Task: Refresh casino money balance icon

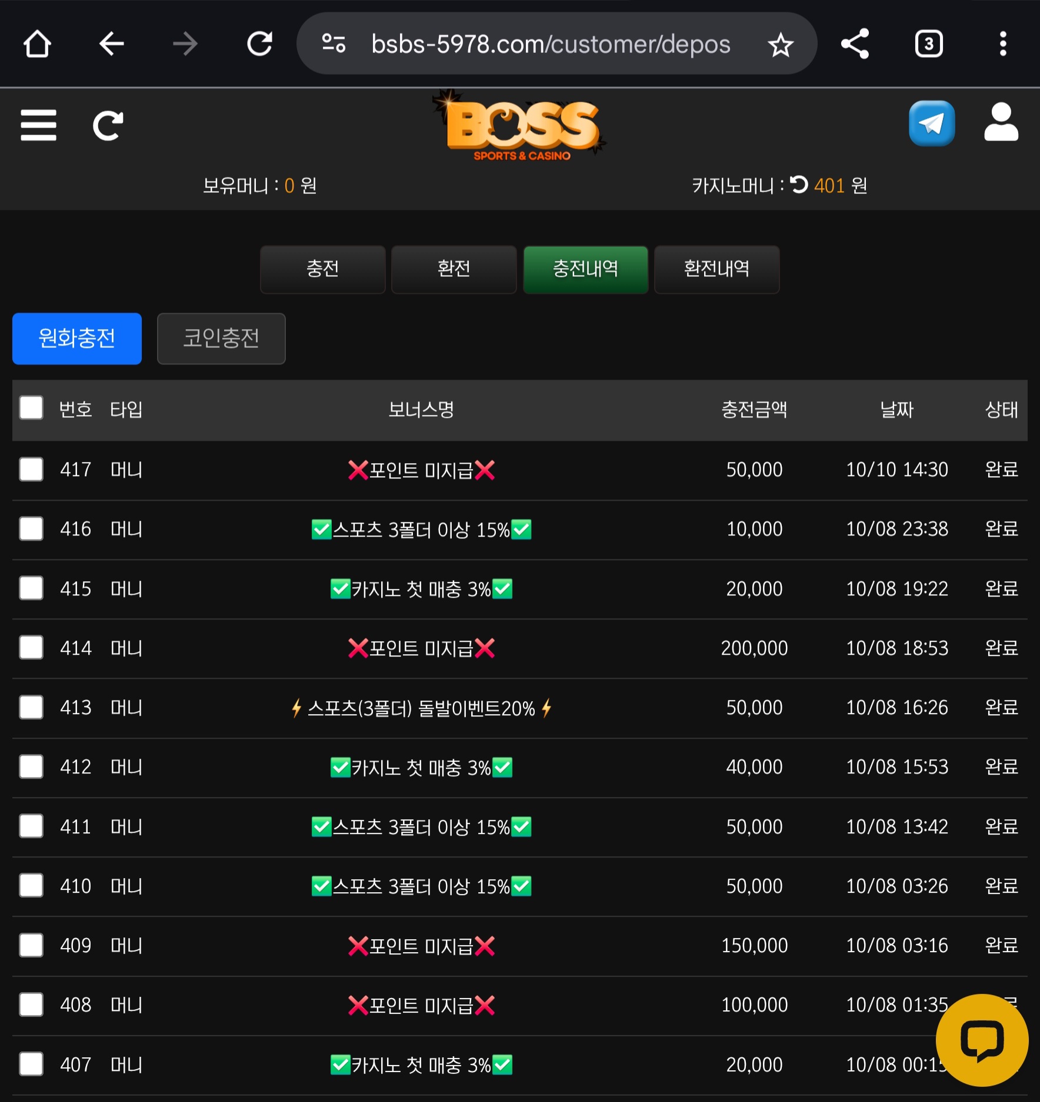Action: (799, 185)
